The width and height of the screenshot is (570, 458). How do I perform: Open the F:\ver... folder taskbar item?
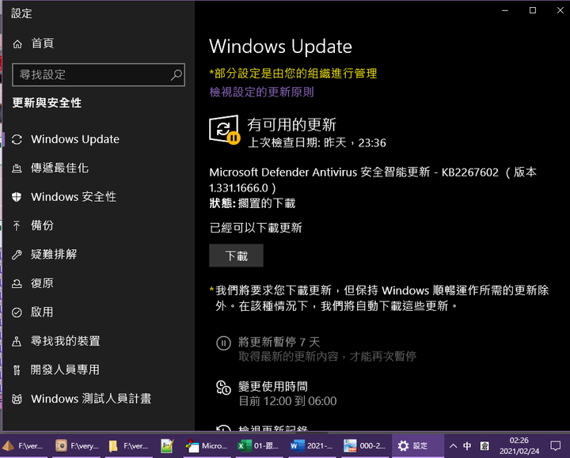(x=130, y=445)
